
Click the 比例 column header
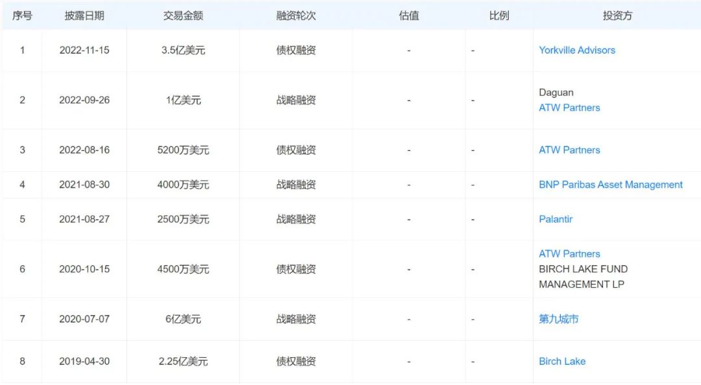499,16
